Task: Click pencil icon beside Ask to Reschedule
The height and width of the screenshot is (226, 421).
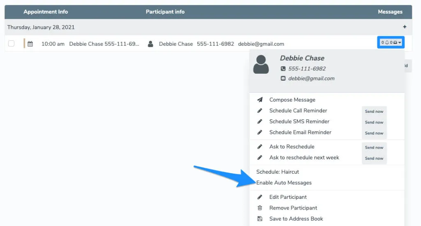Action: 260,147
